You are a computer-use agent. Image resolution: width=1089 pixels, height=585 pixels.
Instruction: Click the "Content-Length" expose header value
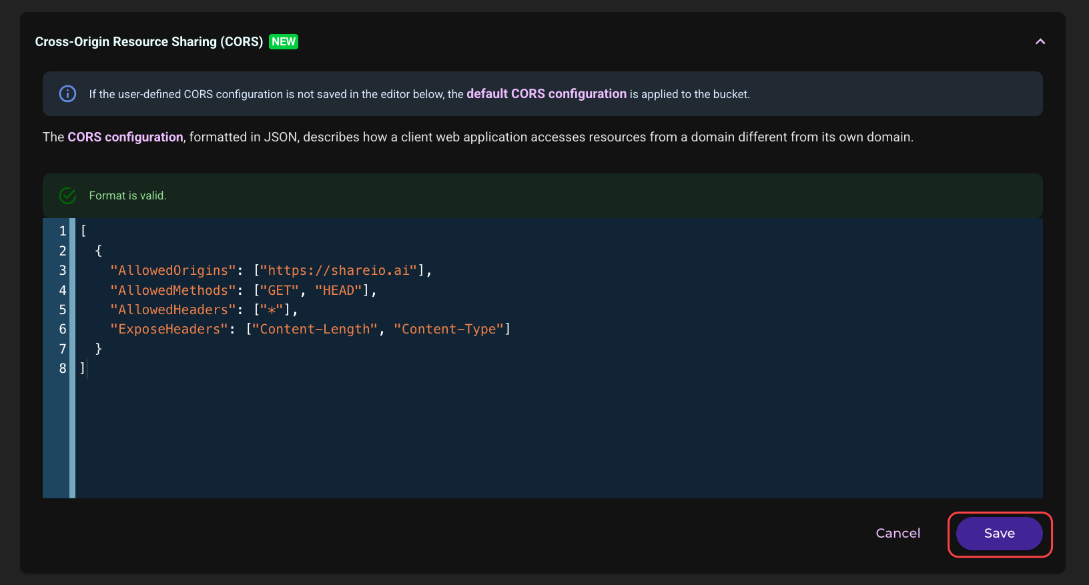coord(315,329)
